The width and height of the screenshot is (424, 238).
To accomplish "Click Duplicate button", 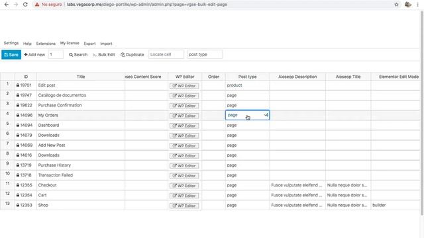I will (x=132, y=54).
